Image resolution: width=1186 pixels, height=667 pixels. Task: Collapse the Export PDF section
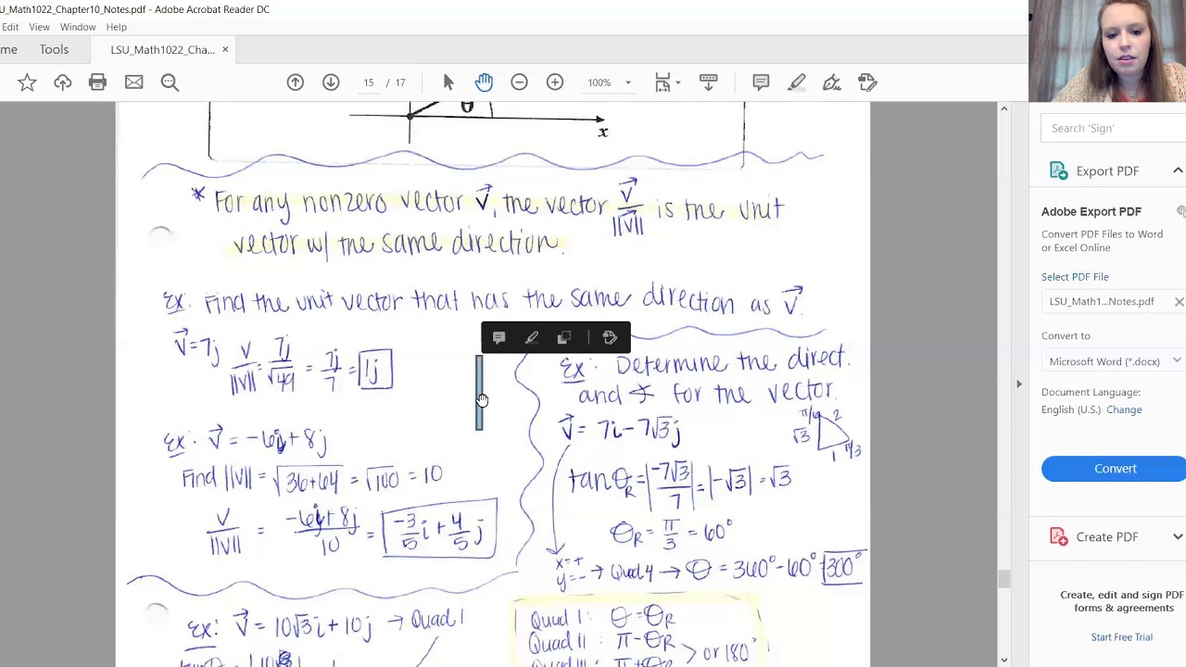(x=1178, y=170)
